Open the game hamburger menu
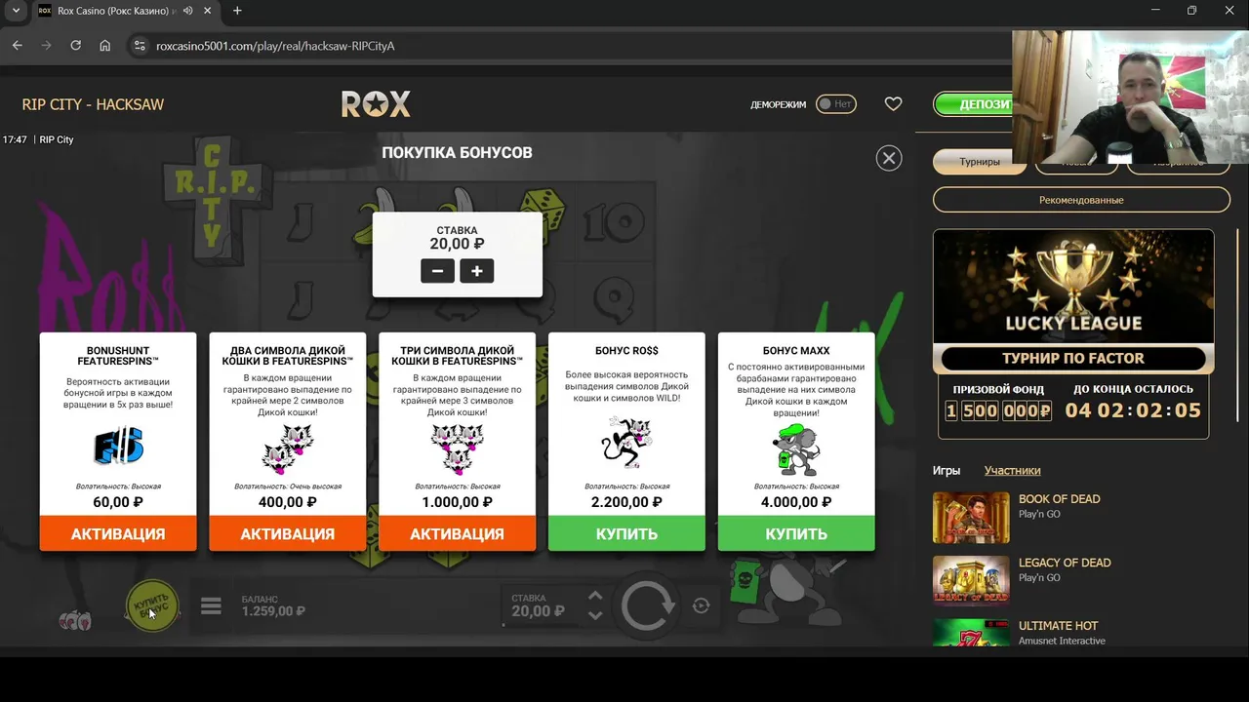The height and width of the screenshot is (702, 1249). point(211,606)
